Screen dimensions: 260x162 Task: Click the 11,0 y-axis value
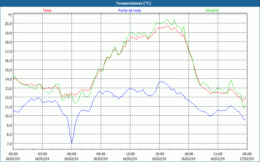[9, 107]
